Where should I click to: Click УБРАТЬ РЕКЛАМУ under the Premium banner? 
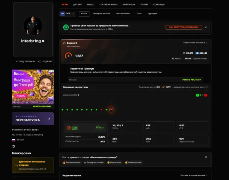tap(191, 80)
